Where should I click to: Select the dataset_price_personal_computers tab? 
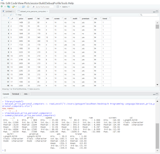click(x=33, y=12)
